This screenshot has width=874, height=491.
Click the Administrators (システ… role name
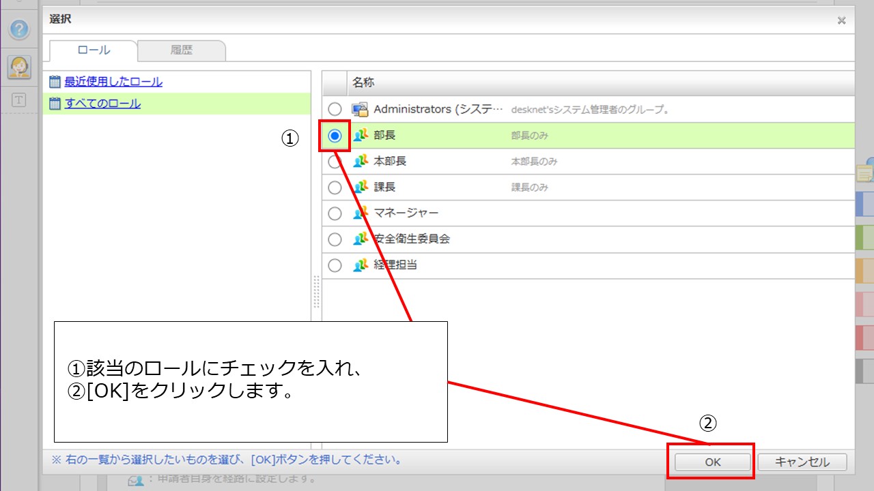tap(438, 109)
